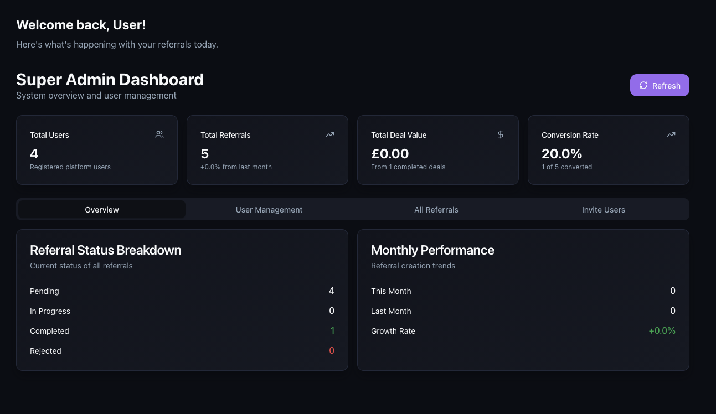Click the circular arrows icon on Refresh button
716x414 pixels.
643,85
